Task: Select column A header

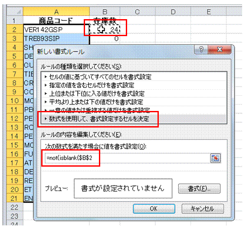Action: click(x=56, y=12)
